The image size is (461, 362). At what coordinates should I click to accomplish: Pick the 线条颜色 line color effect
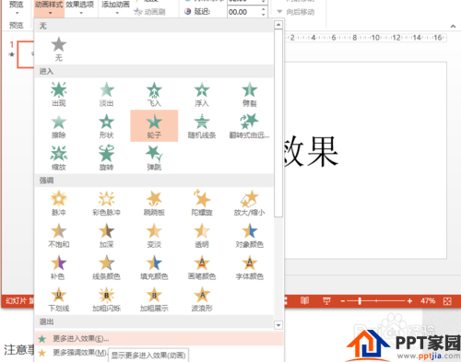(106, 267)
